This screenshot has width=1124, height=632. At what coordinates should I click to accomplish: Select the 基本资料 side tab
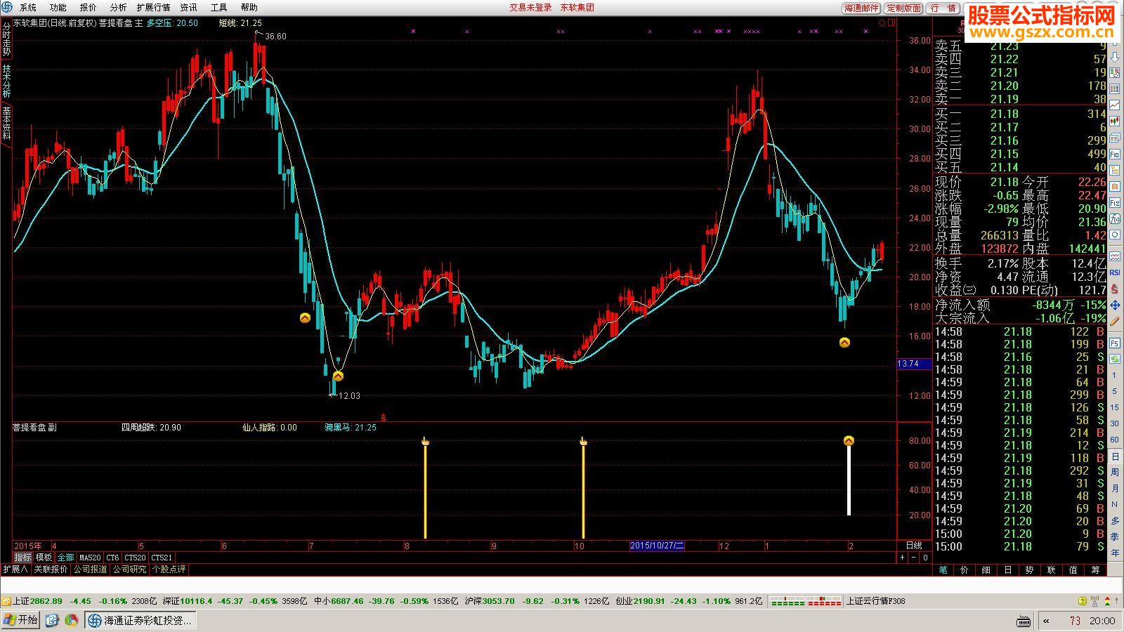click(6, 123)
